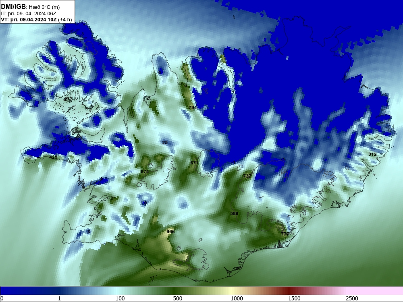The height and width of the screenshot is (302, 403).
Task: Click the 312 value on the map
Action: coord(372,154)
